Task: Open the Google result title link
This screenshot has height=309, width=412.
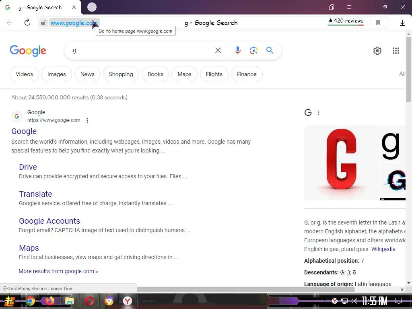Action: 24,131
